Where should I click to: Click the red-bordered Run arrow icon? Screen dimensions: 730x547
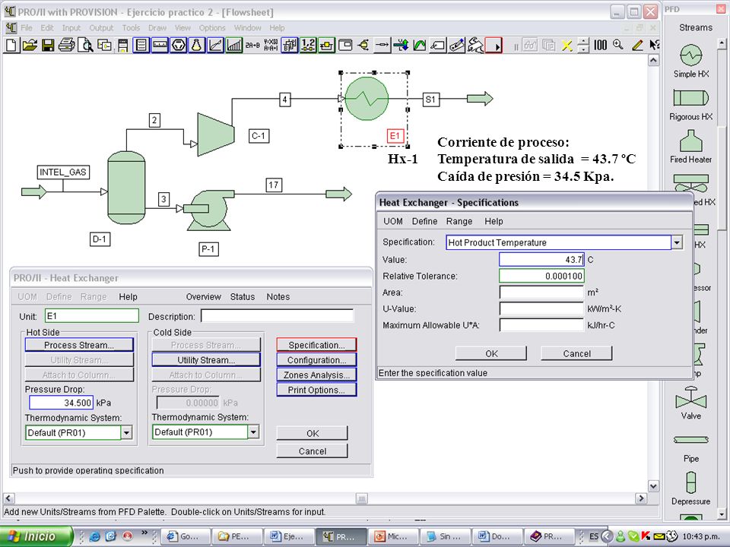coord(494,45)
